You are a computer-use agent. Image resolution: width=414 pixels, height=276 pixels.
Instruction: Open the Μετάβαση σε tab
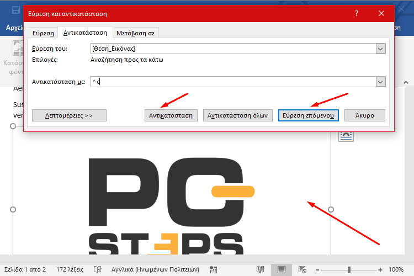[135, 33]
